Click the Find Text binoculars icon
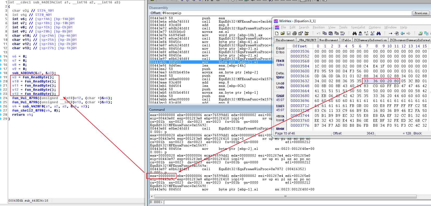Image resolution: width=431 pixels, height=206 pixels. [354, 33]
